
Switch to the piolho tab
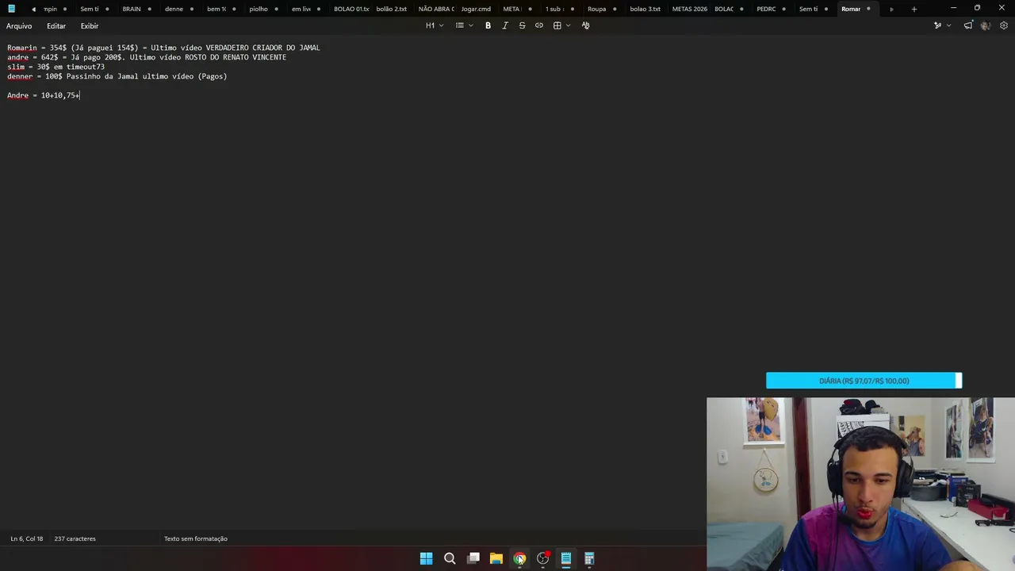259,9
